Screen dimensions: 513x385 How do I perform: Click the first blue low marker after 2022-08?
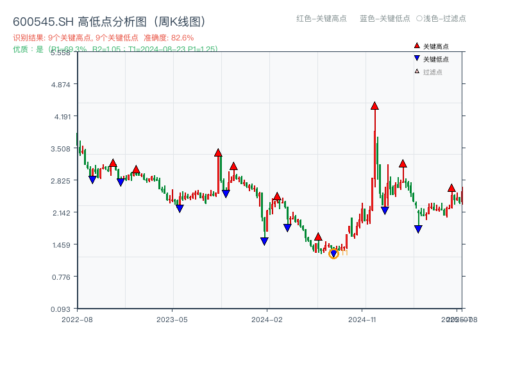tap(92, 180)
